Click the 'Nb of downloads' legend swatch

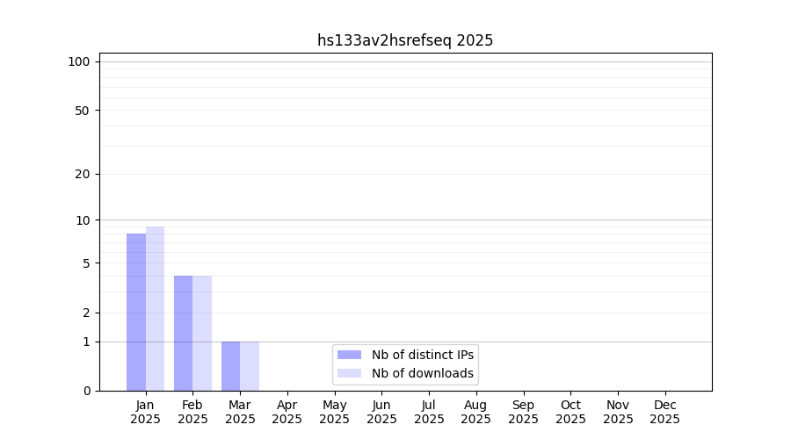tap(349, 373)
